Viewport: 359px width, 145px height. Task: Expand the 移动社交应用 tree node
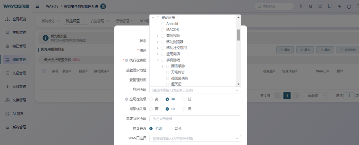coord(158,48)
